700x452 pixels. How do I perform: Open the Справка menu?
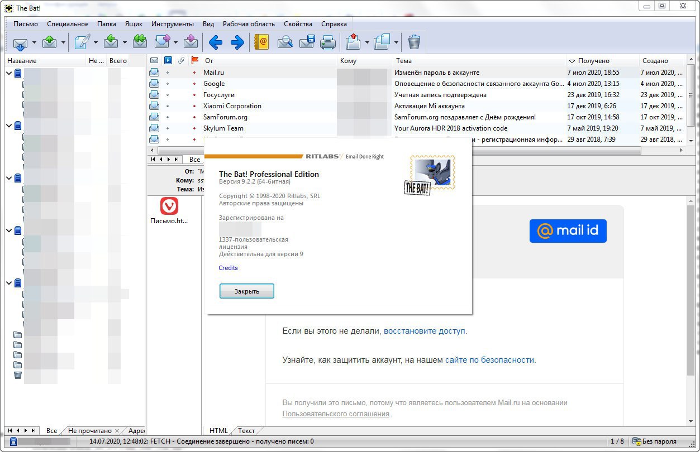point(334,24)
